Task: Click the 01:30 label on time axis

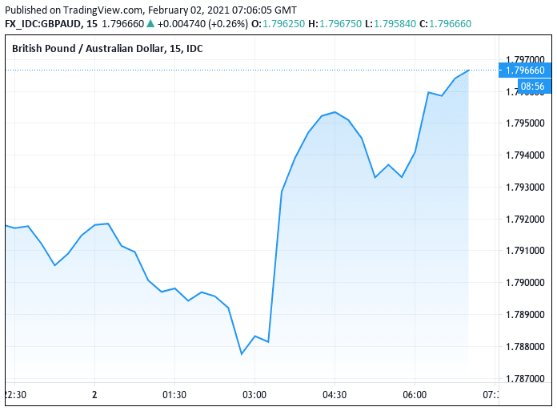Action: [174, 395]
